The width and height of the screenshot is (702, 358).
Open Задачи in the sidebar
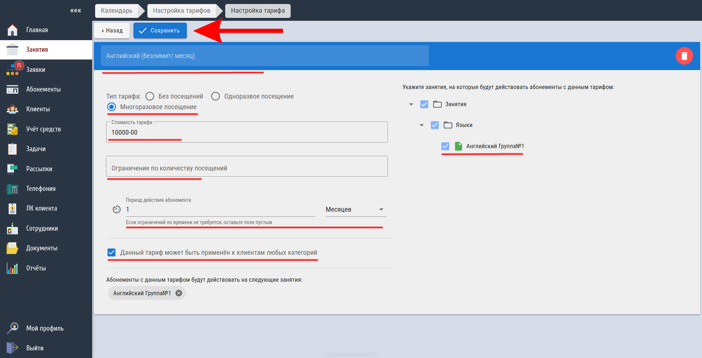point(46,149)
